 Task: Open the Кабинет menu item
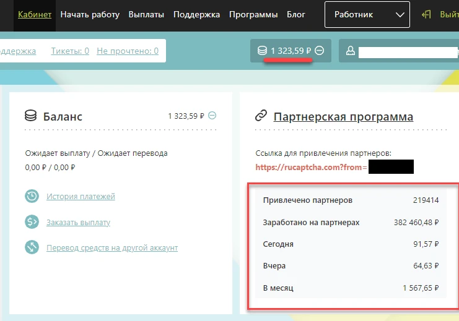[35, 15]
